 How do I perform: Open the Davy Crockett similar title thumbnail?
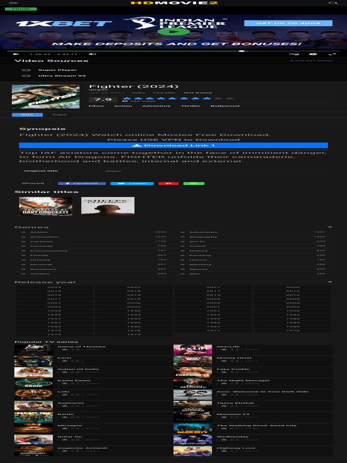point(46,206)
